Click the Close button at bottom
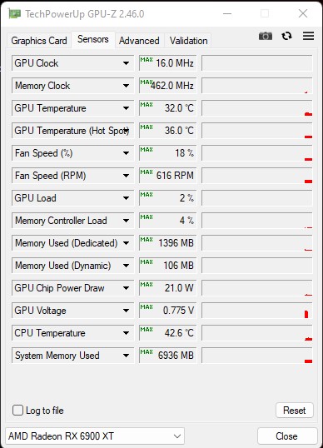Image resolution: width=323 pixels, height=448 pixels. (x=286, y=436)
